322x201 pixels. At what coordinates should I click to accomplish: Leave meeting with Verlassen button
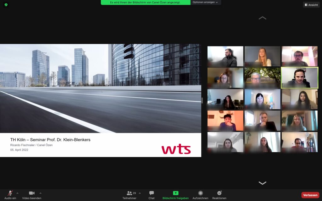tap(310, 195)
